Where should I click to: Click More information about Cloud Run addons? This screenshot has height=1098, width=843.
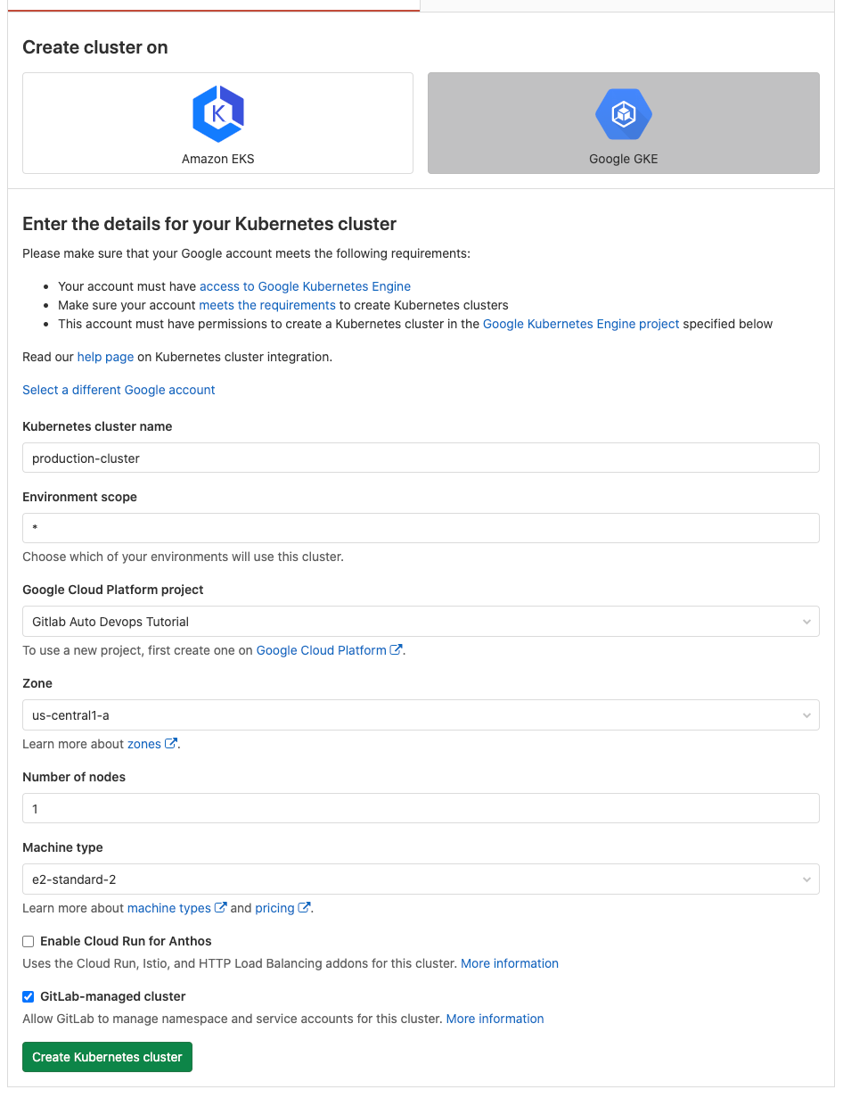(509, 963)
